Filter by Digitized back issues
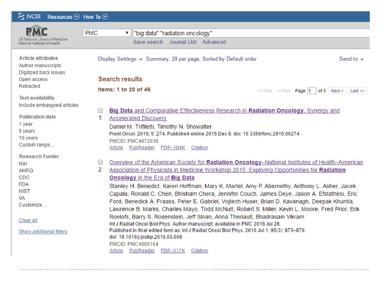This screenshot has width=388, height=291. pyautogui.click(x=42, y=72)
